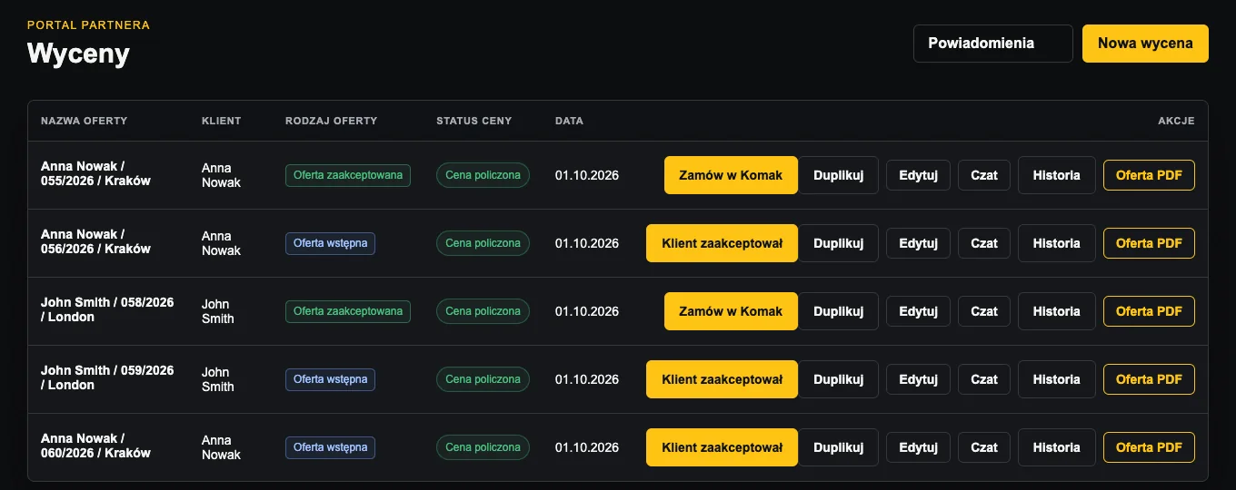The width and height of the screenshot is (1236, 490).
Task: Open Czat for offer 059/2026
Action: tap(984, 379)
